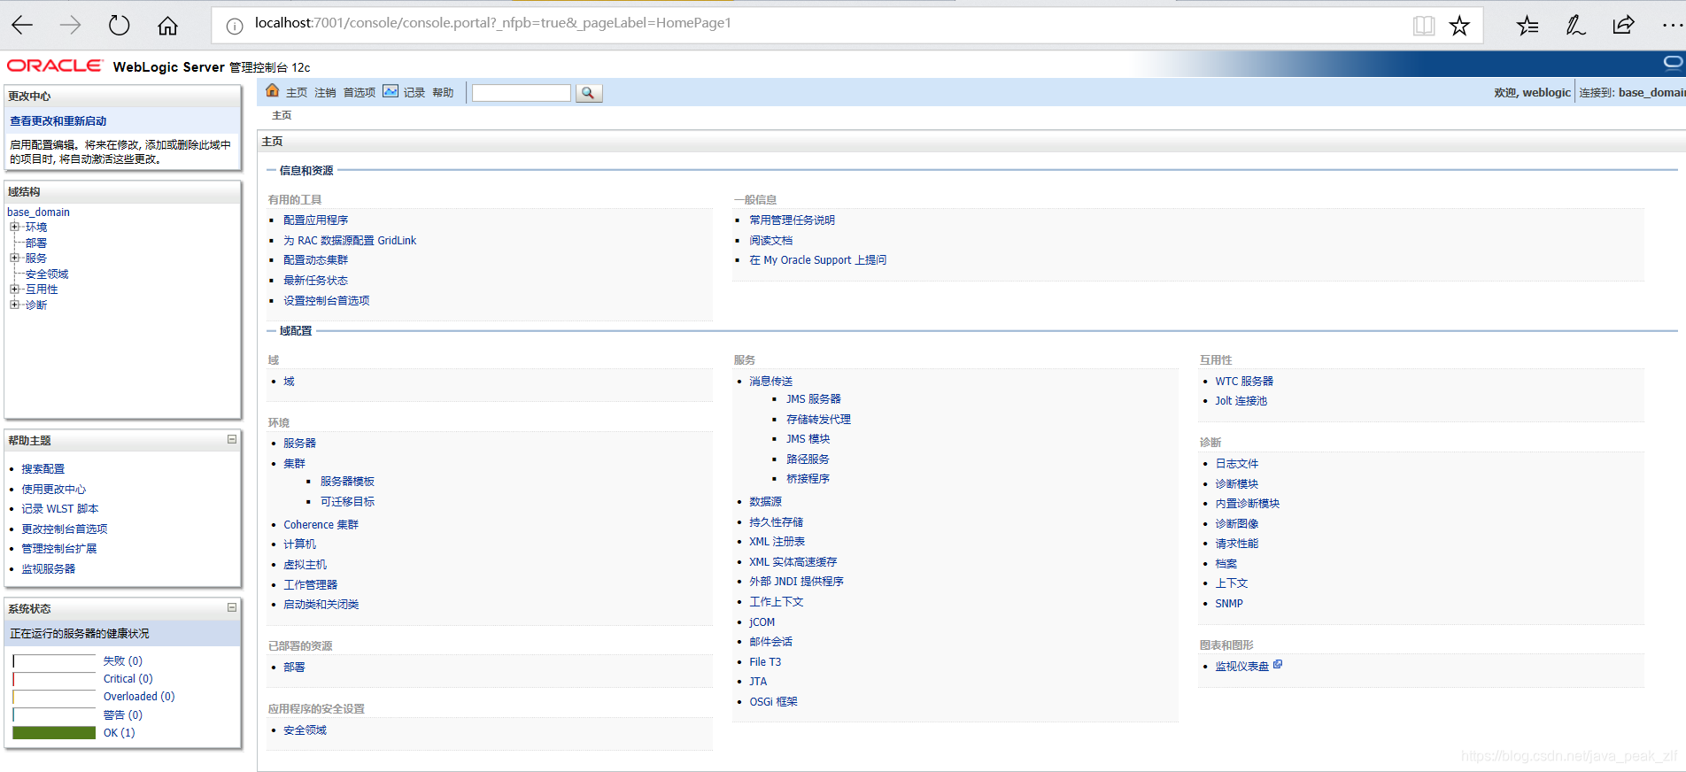Click the green OK health bar
1686x772 pixels.
point(54,732)
